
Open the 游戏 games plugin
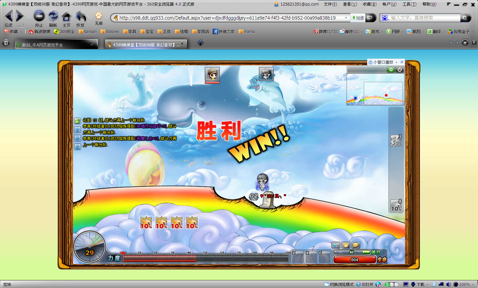pos(372,32)
